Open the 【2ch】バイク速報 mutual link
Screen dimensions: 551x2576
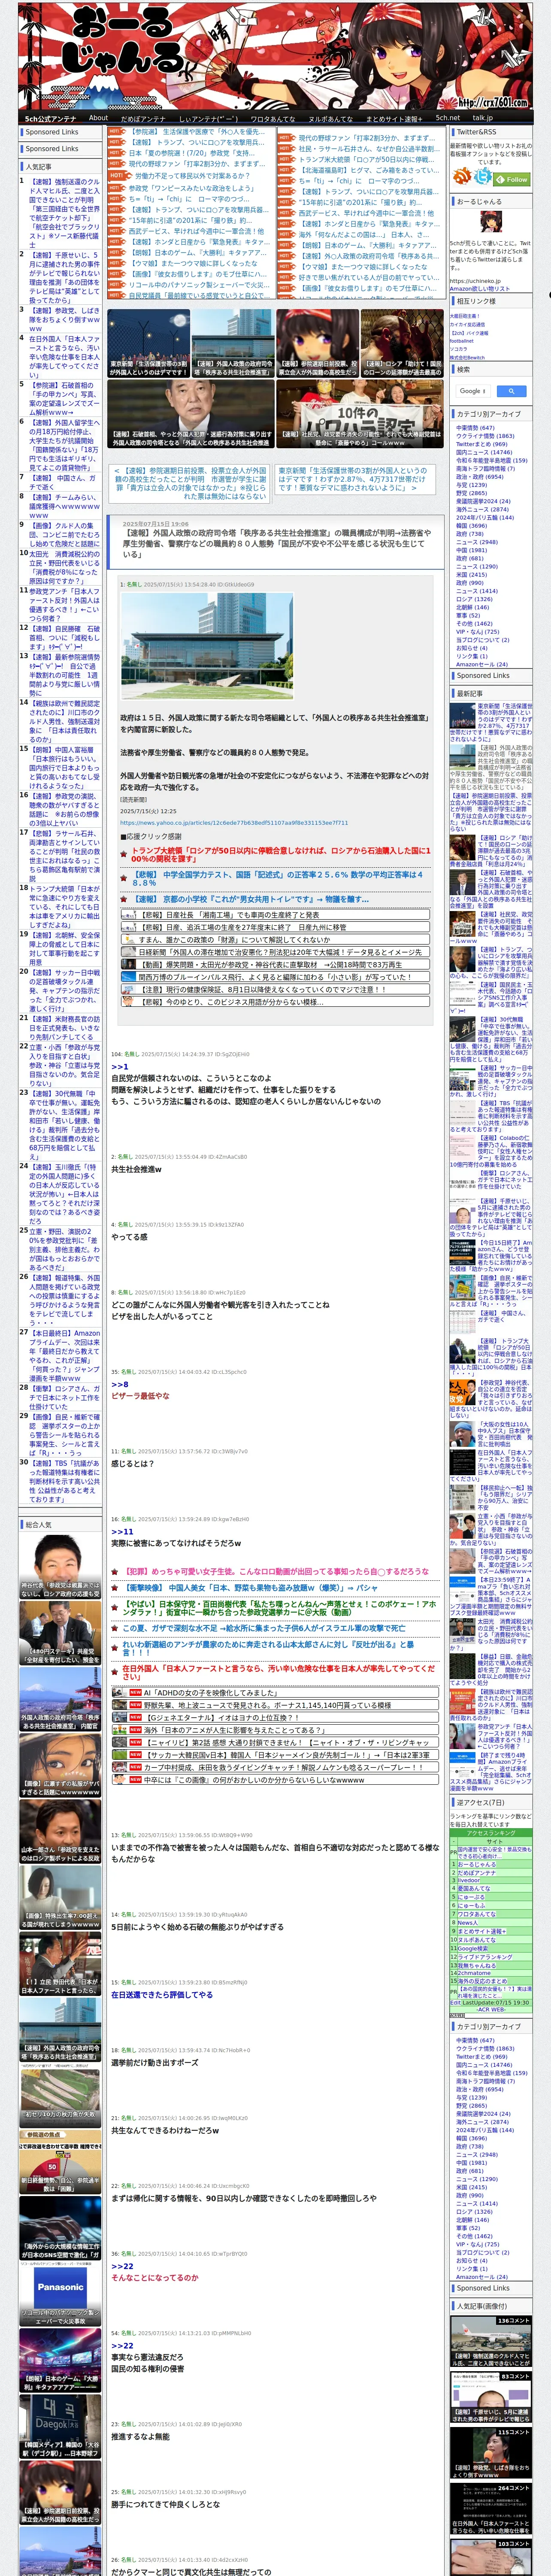[x=469, y=333]
